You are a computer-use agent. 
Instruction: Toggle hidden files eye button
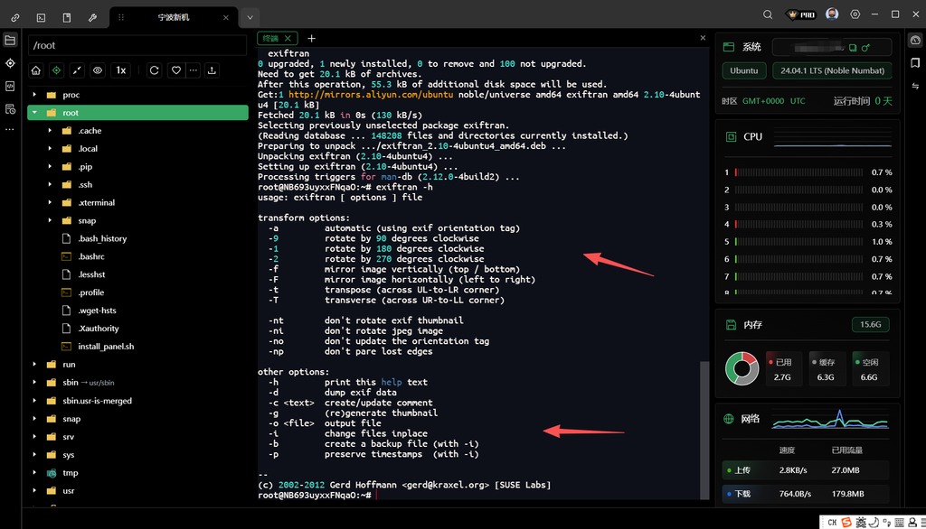(x=98, y=70)
